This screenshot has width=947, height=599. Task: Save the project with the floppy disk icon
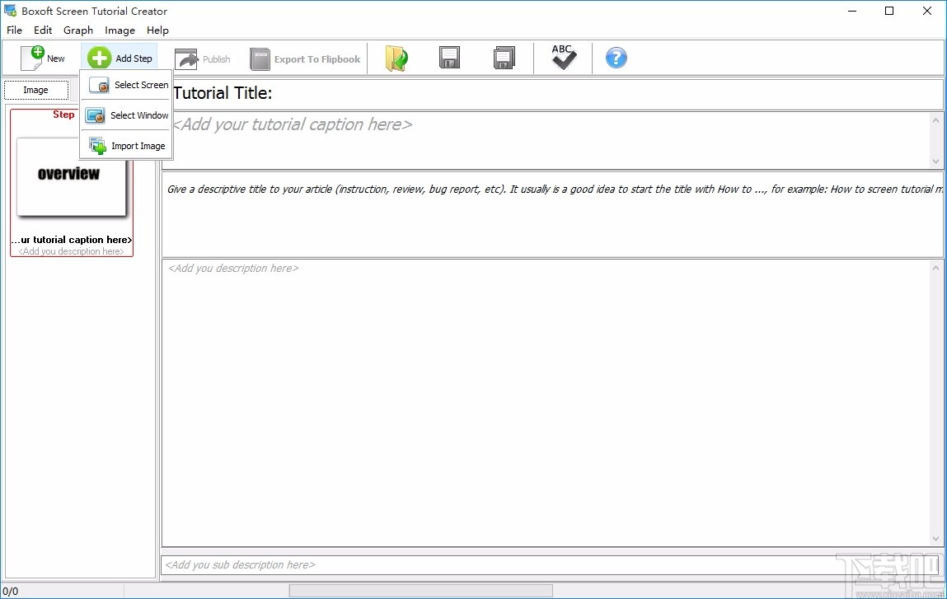click(449, 58)
